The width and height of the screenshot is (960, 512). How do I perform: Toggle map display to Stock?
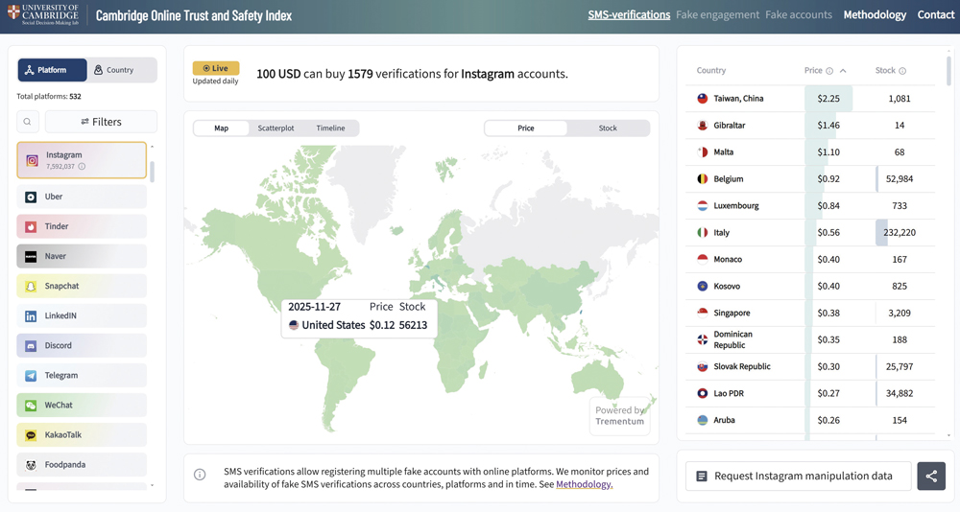click(x=608, y=128)
